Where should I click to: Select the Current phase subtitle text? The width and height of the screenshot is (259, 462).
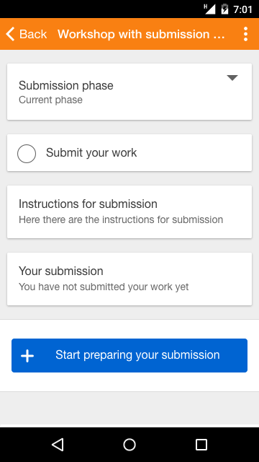coord(50,100)
